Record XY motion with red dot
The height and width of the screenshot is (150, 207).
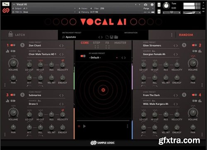pyautogui.click(x=79, y=126)
